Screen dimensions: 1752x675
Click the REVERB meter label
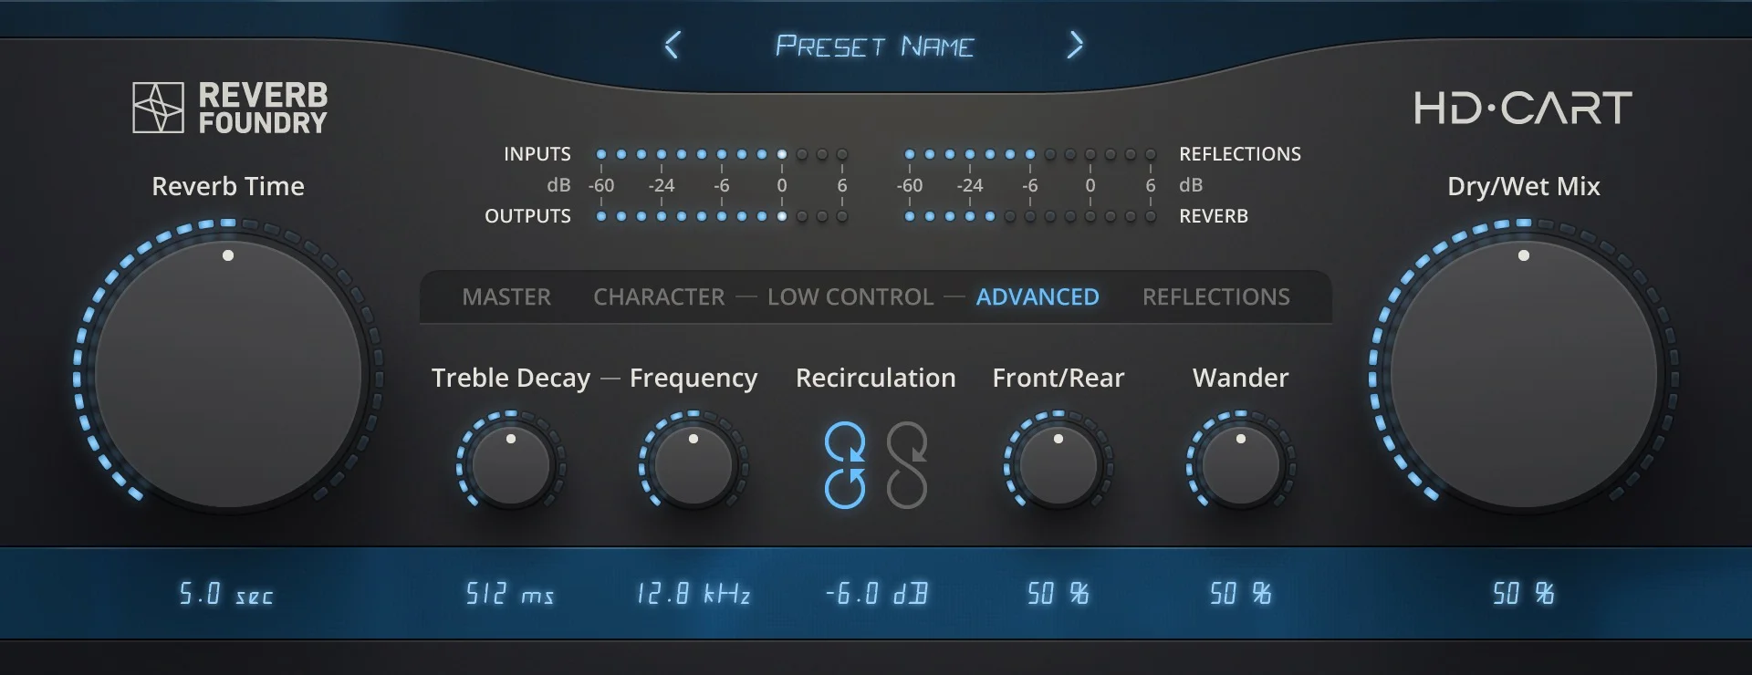(x=1214, y=216)
